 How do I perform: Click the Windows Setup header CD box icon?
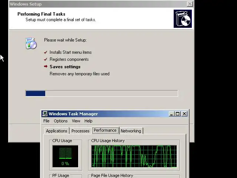[183, 19]
